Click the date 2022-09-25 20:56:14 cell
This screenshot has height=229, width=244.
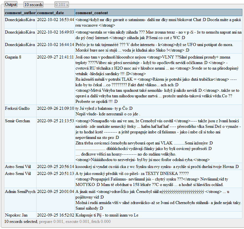(55, 167)
